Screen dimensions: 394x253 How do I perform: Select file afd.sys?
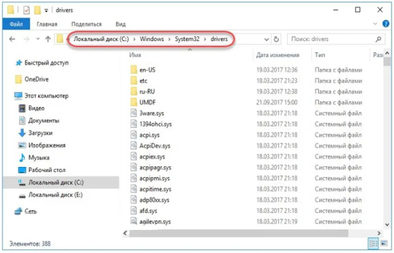(x=148, y=211)
